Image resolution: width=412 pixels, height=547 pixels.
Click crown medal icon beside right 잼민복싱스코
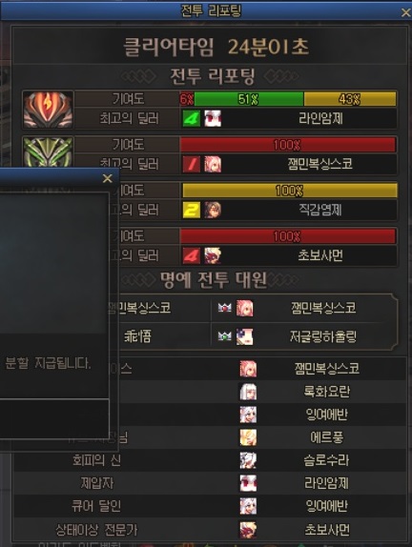tap(224, 308)
